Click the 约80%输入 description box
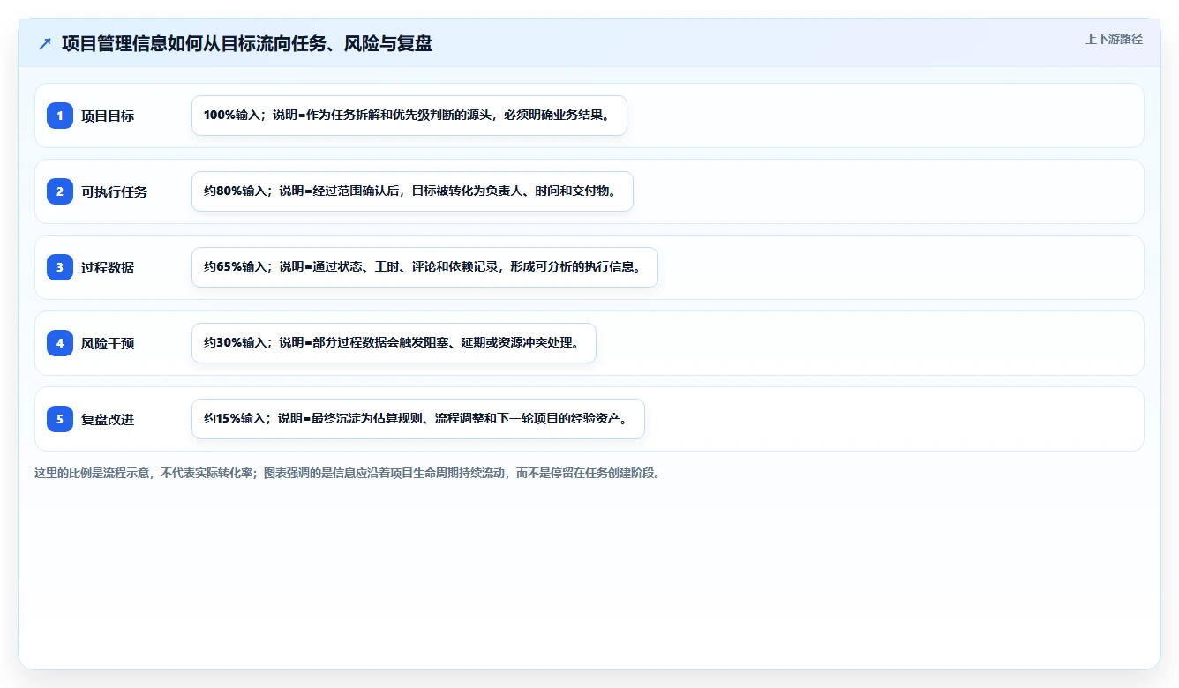 pyautogui.click(x=412, y=191)
